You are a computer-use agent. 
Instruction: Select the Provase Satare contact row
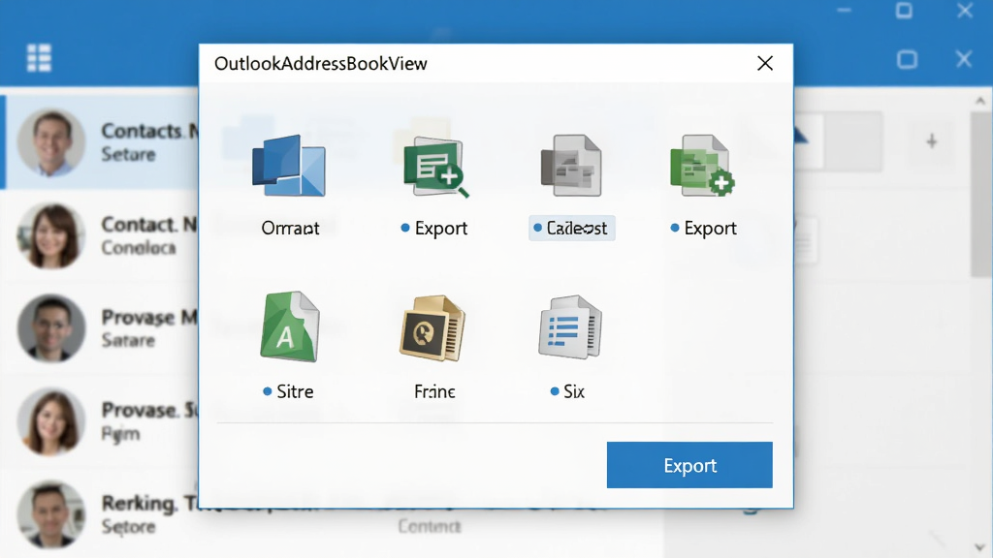click(x=100, y=327)
